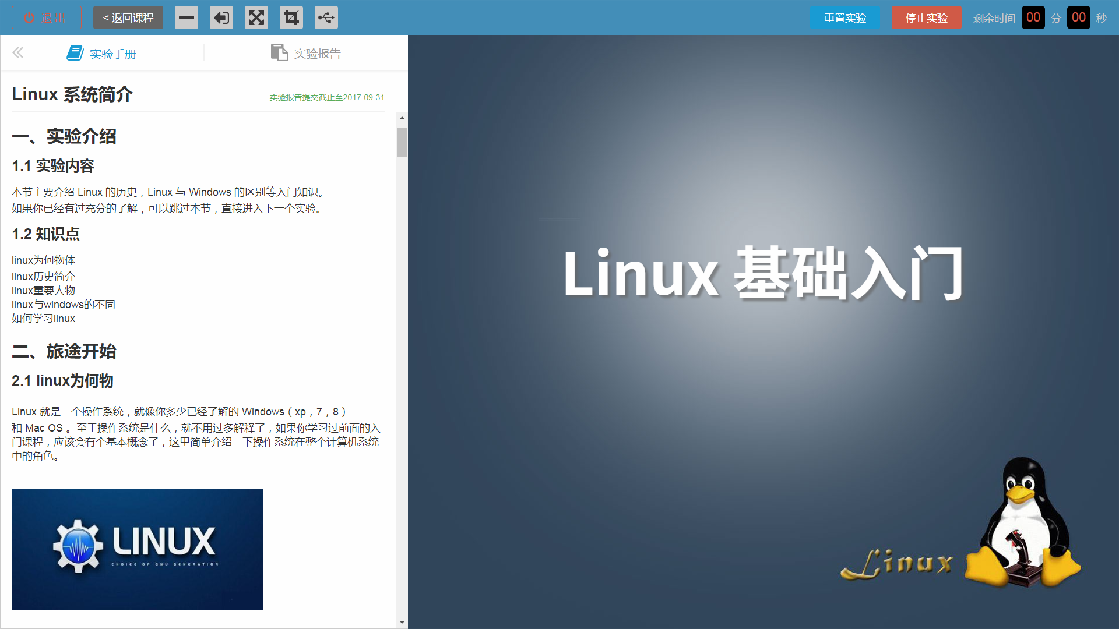The width and height of the screenshot is (1119, 629).
Task: Stop the experiment with 停止实验
Action: pos(926,17)
